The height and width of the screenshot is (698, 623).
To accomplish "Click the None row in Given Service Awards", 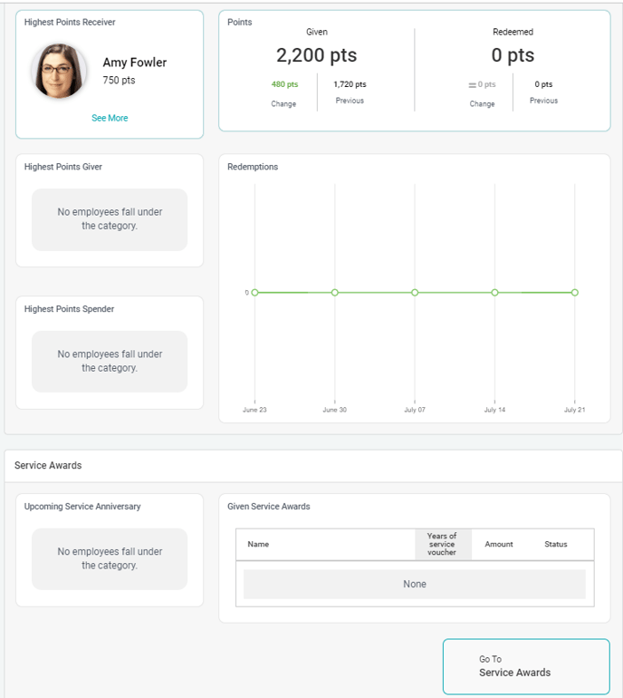I will coord(414,584).
